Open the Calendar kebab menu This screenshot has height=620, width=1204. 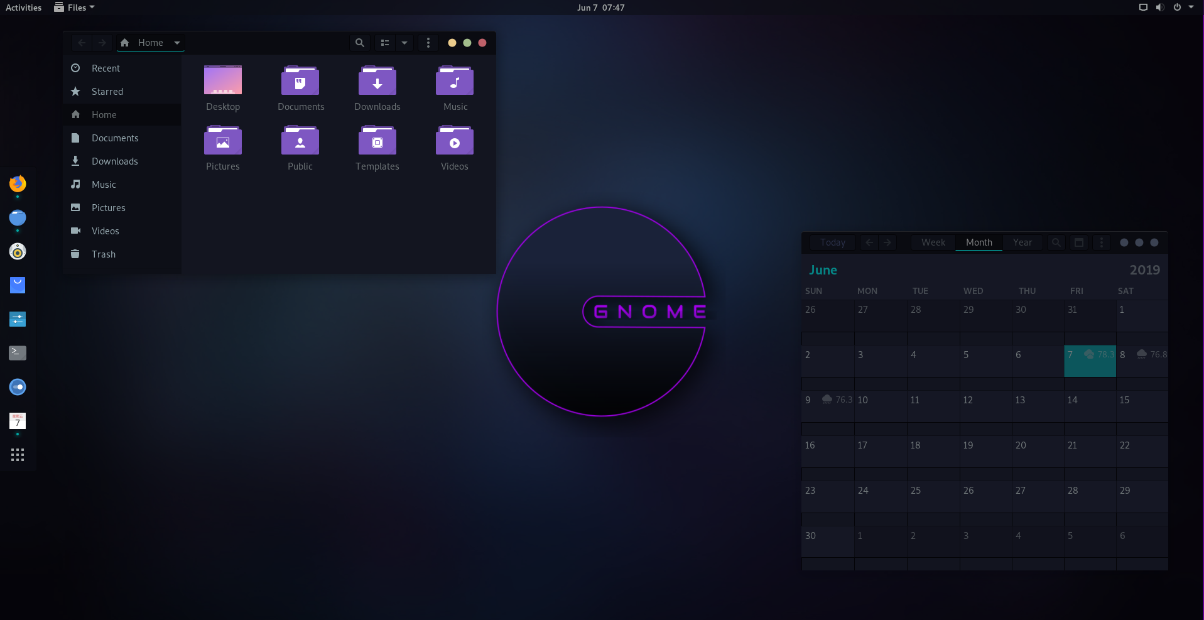click(x=1102, y=242)
